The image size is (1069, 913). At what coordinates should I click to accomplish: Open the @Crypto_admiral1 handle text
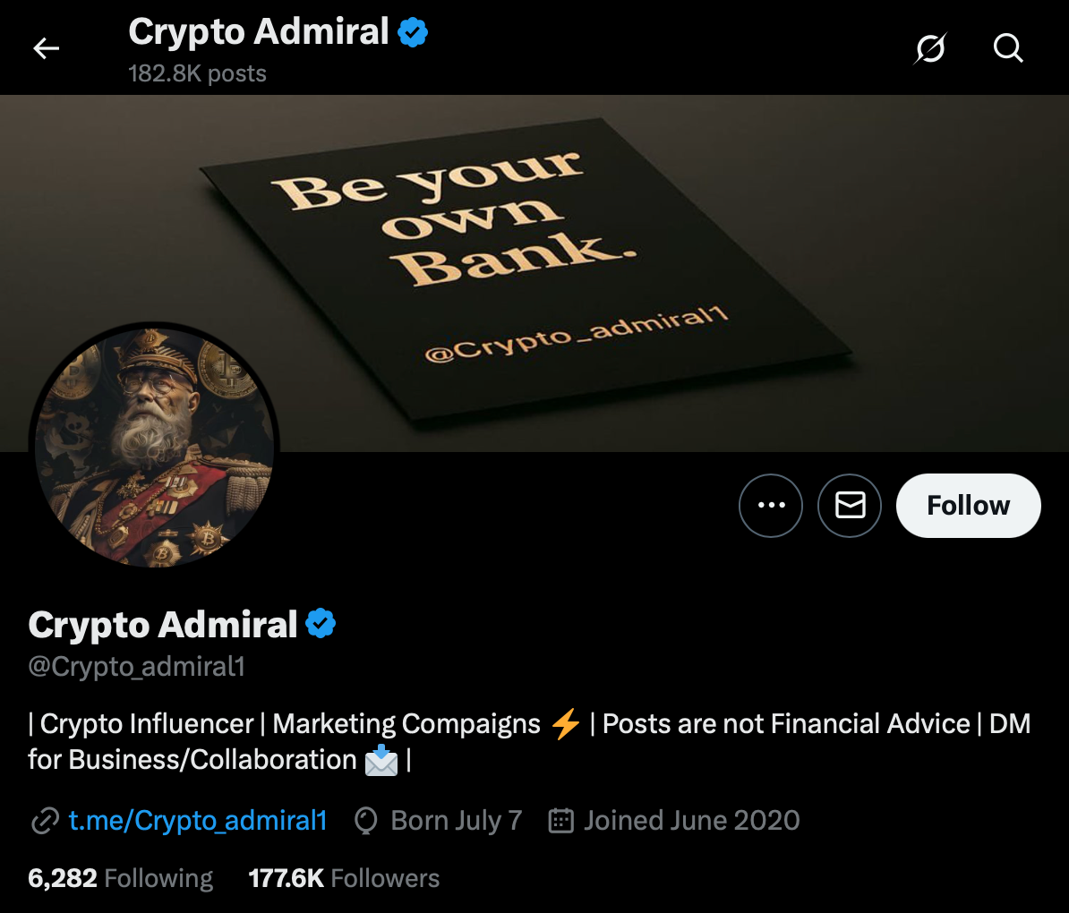(x=136, y=666)
